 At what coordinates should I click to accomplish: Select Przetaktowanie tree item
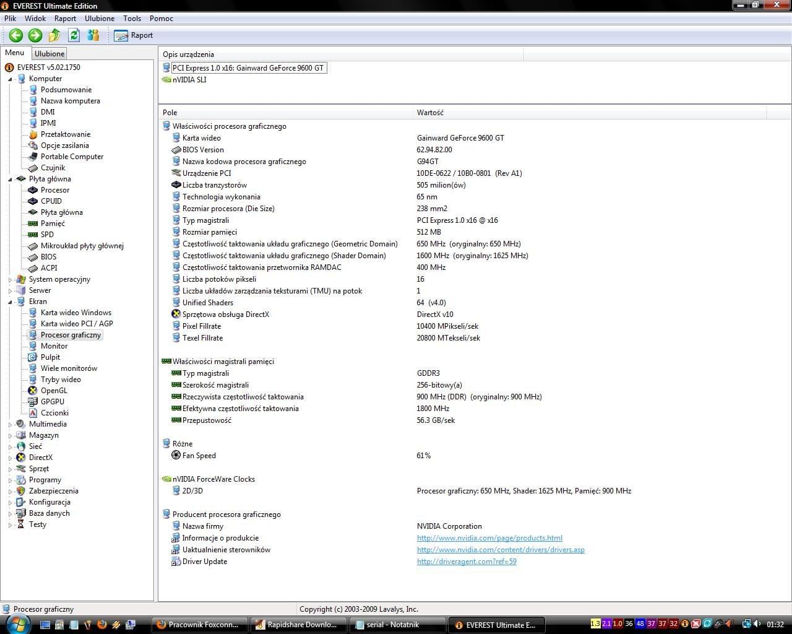(65, 134)
